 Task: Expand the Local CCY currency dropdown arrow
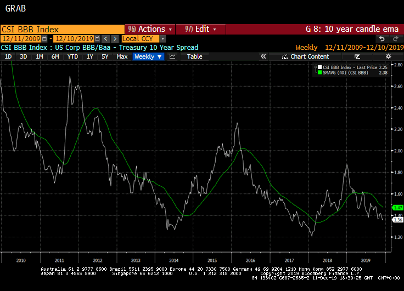[162, 39]
